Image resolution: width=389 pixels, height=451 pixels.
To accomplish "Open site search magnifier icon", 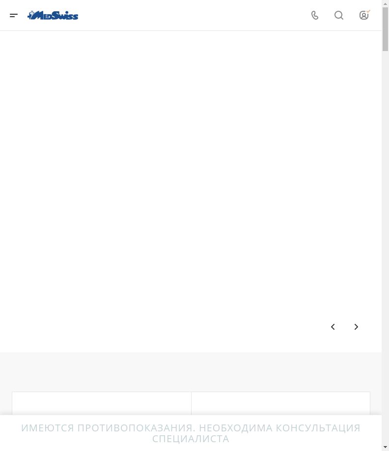I will pyautogui.click(x=339, y=15).
